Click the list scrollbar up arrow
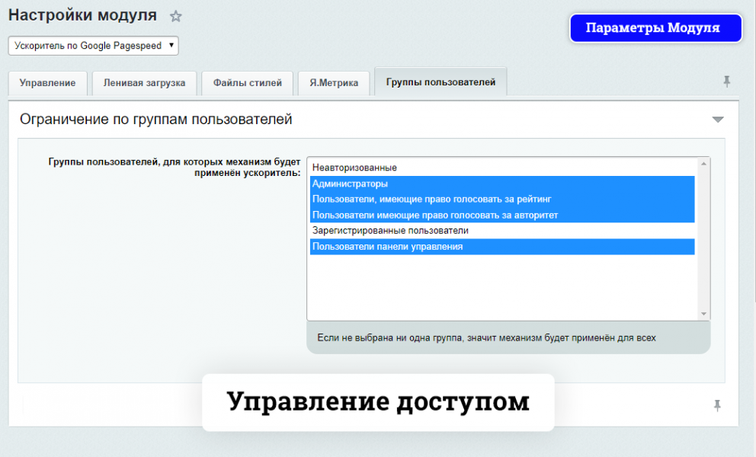 click(704, 163)
